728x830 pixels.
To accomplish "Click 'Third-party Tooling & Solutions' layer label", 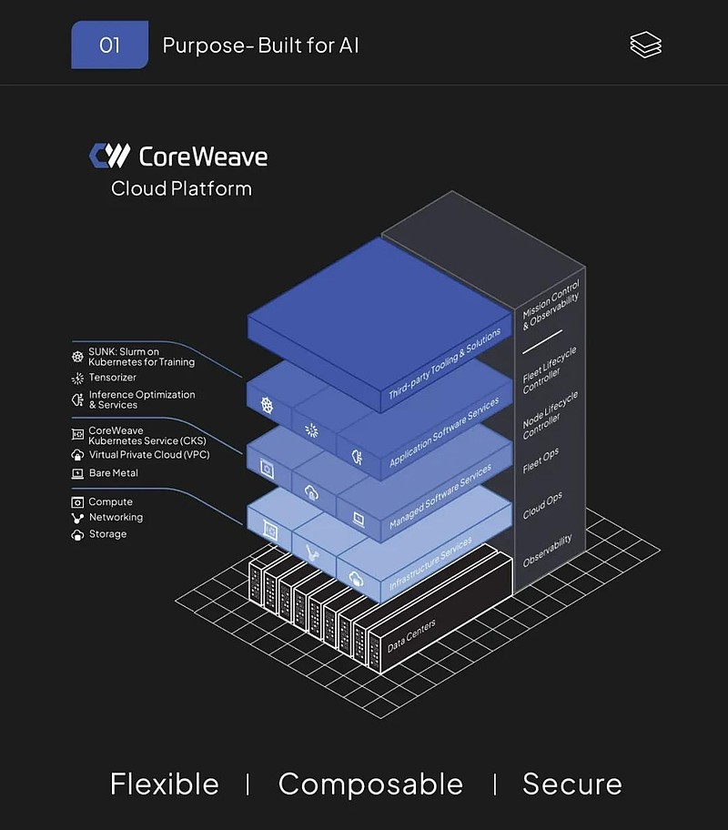I will [445, 364].
